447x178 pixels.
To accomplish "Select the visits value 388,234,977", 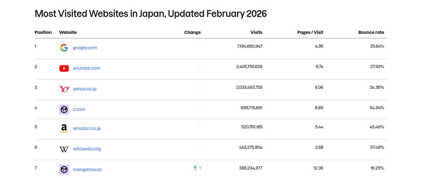I will point(251,168).
